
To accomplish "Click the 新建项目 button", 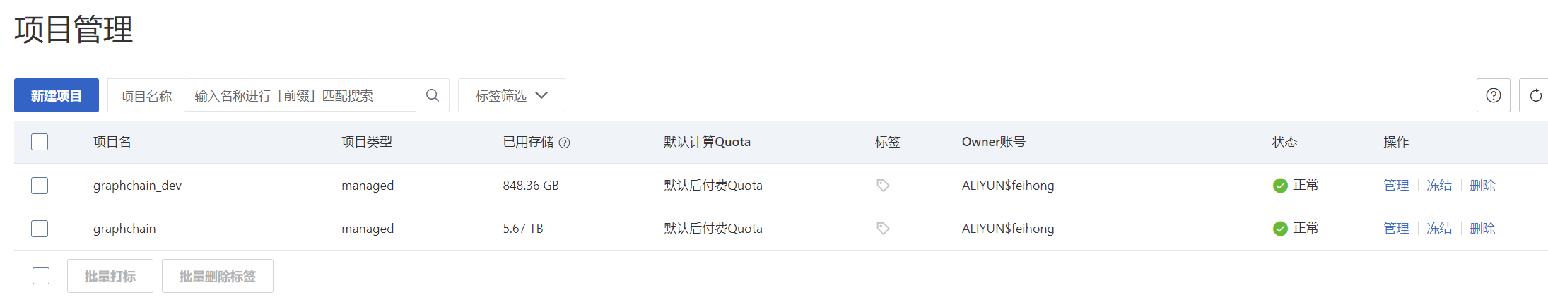I will click(57, 95).
